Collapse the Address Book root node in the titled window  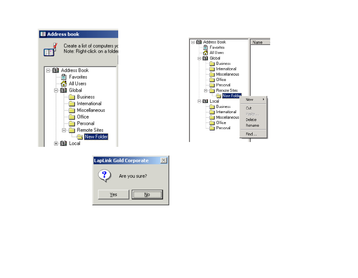coord(48,70)
